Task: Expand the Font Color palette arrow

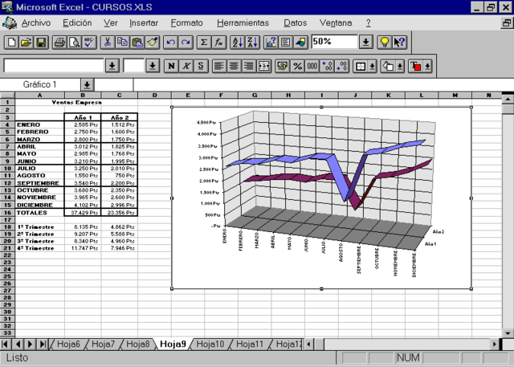Action: [427, 67]
